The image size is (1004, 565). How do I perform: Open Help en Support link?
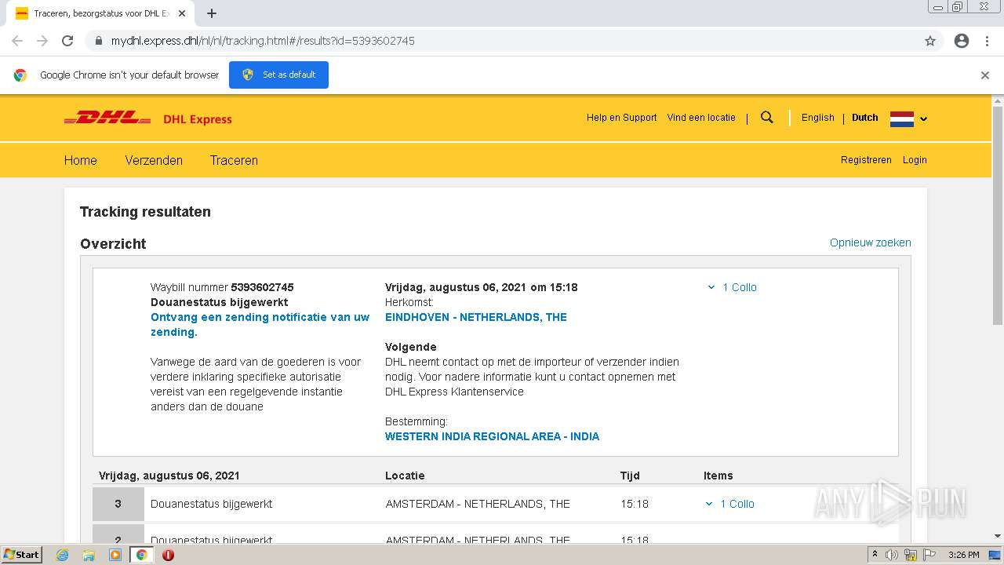pos(622,118)
